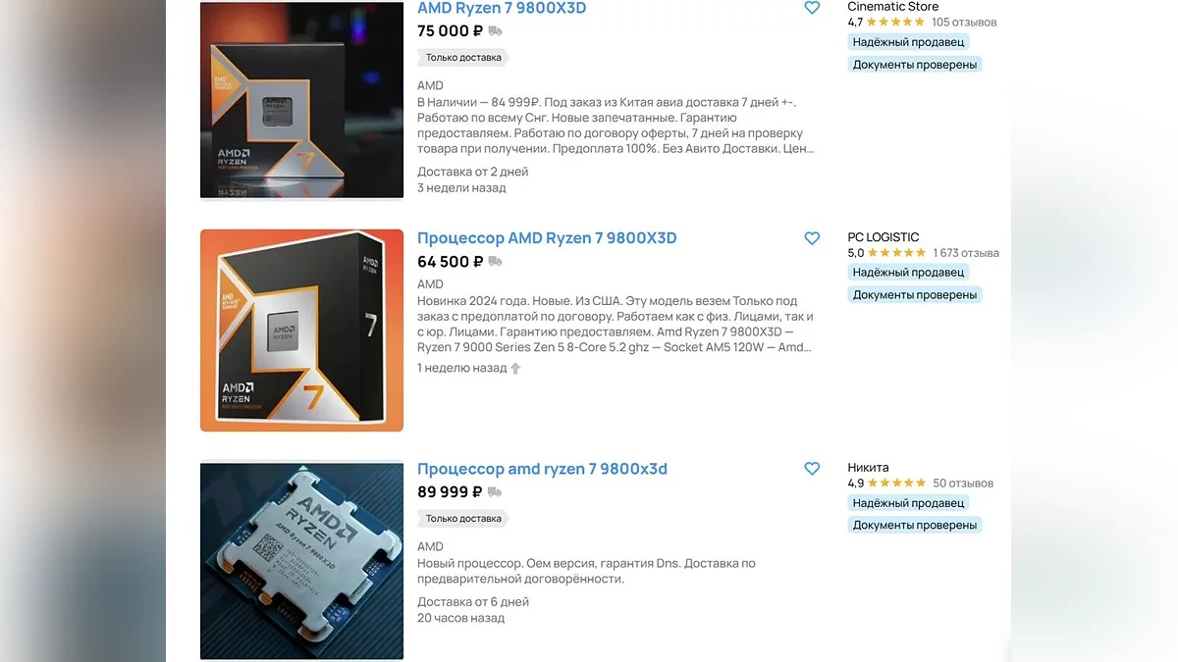Toggle the heart on the 64 500 ₽ listing
This screenshot has width=1178, height=662.
click(x=812, y=238)
